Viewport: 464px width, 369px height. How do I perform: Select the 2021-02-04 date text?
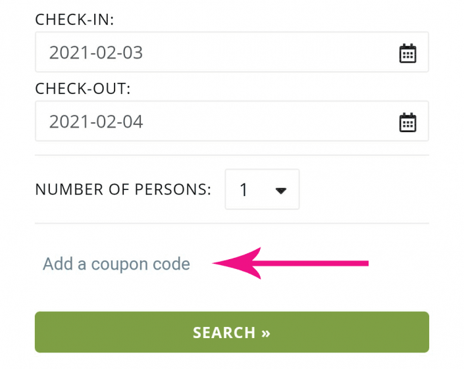point(96,122)
